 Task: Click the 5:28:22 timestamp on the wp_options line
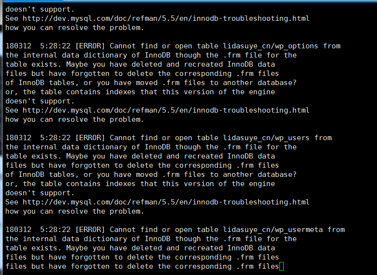point(56,46)
